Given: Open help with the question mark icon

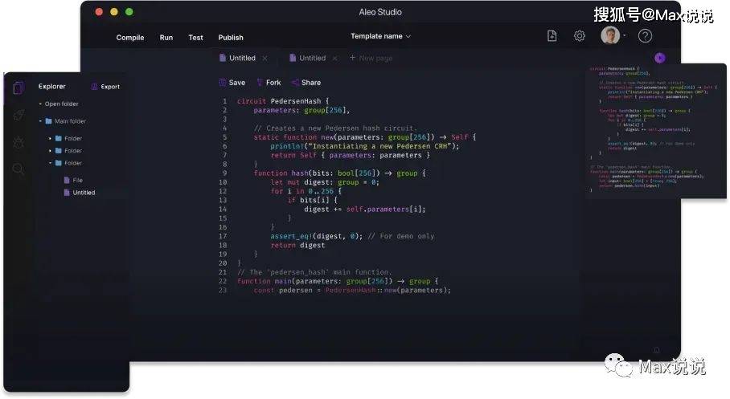Looking at the screenshot, I should (645, 36).
